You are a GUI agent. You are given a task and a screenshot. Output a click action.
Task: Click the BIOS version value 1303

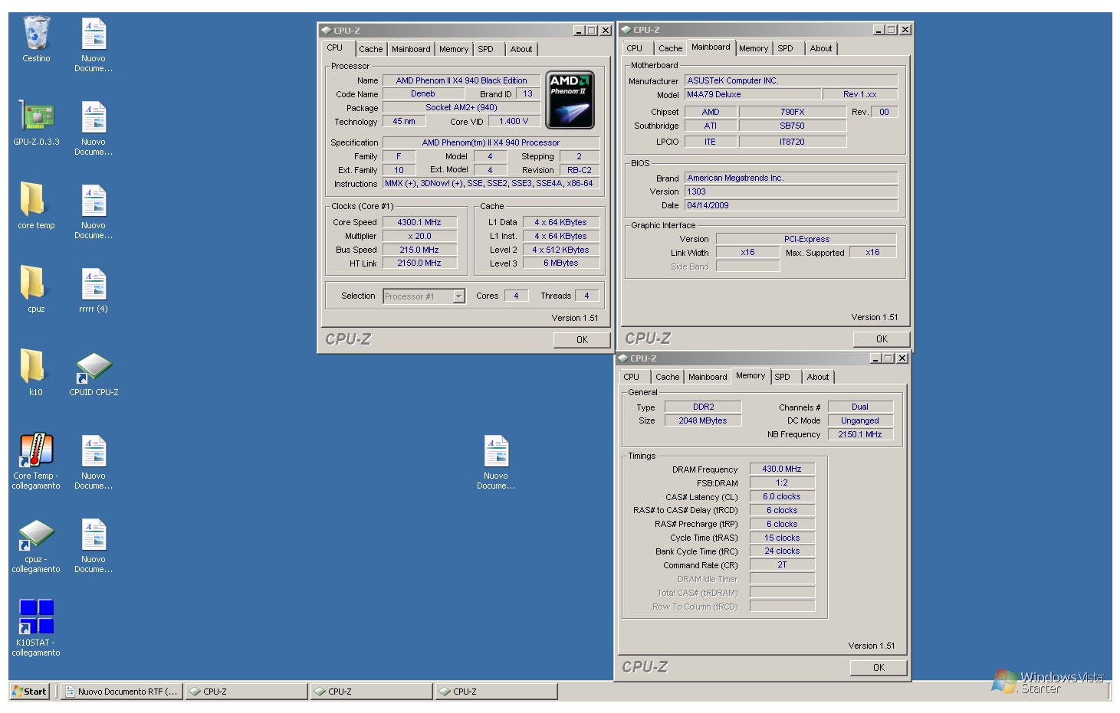791,191
